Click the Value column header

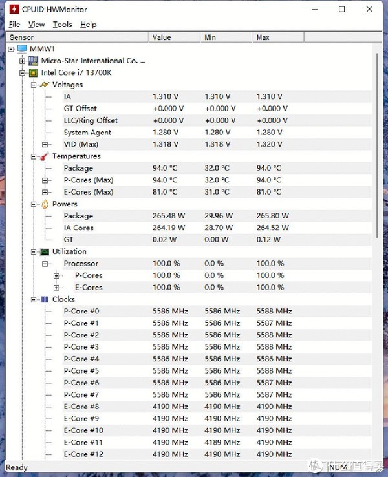tap(175, 37)
